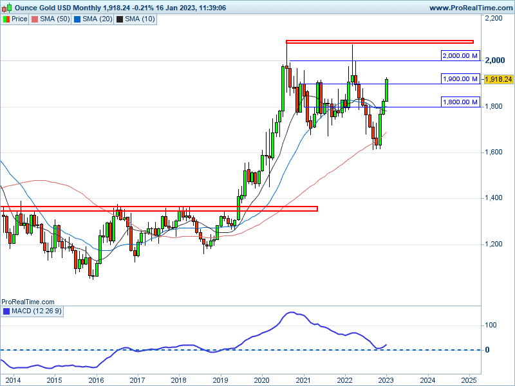Click the MACD zero level axis label

click(487, 350)
